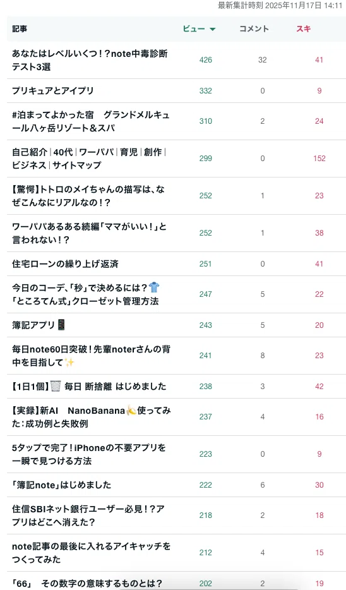Open the トトロのメイちゃん article

click(88, 196)
